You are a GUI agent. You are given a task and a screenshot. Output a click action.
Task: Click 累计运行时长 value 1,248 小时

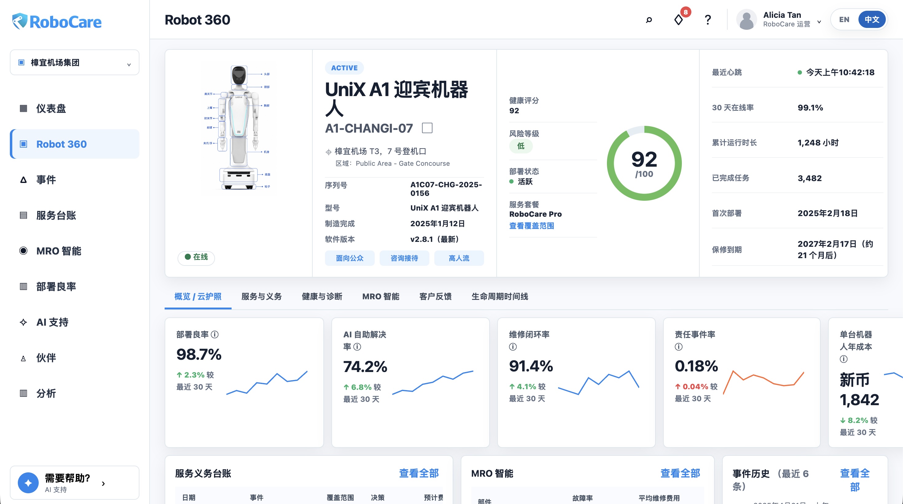(x=818, y=142)
